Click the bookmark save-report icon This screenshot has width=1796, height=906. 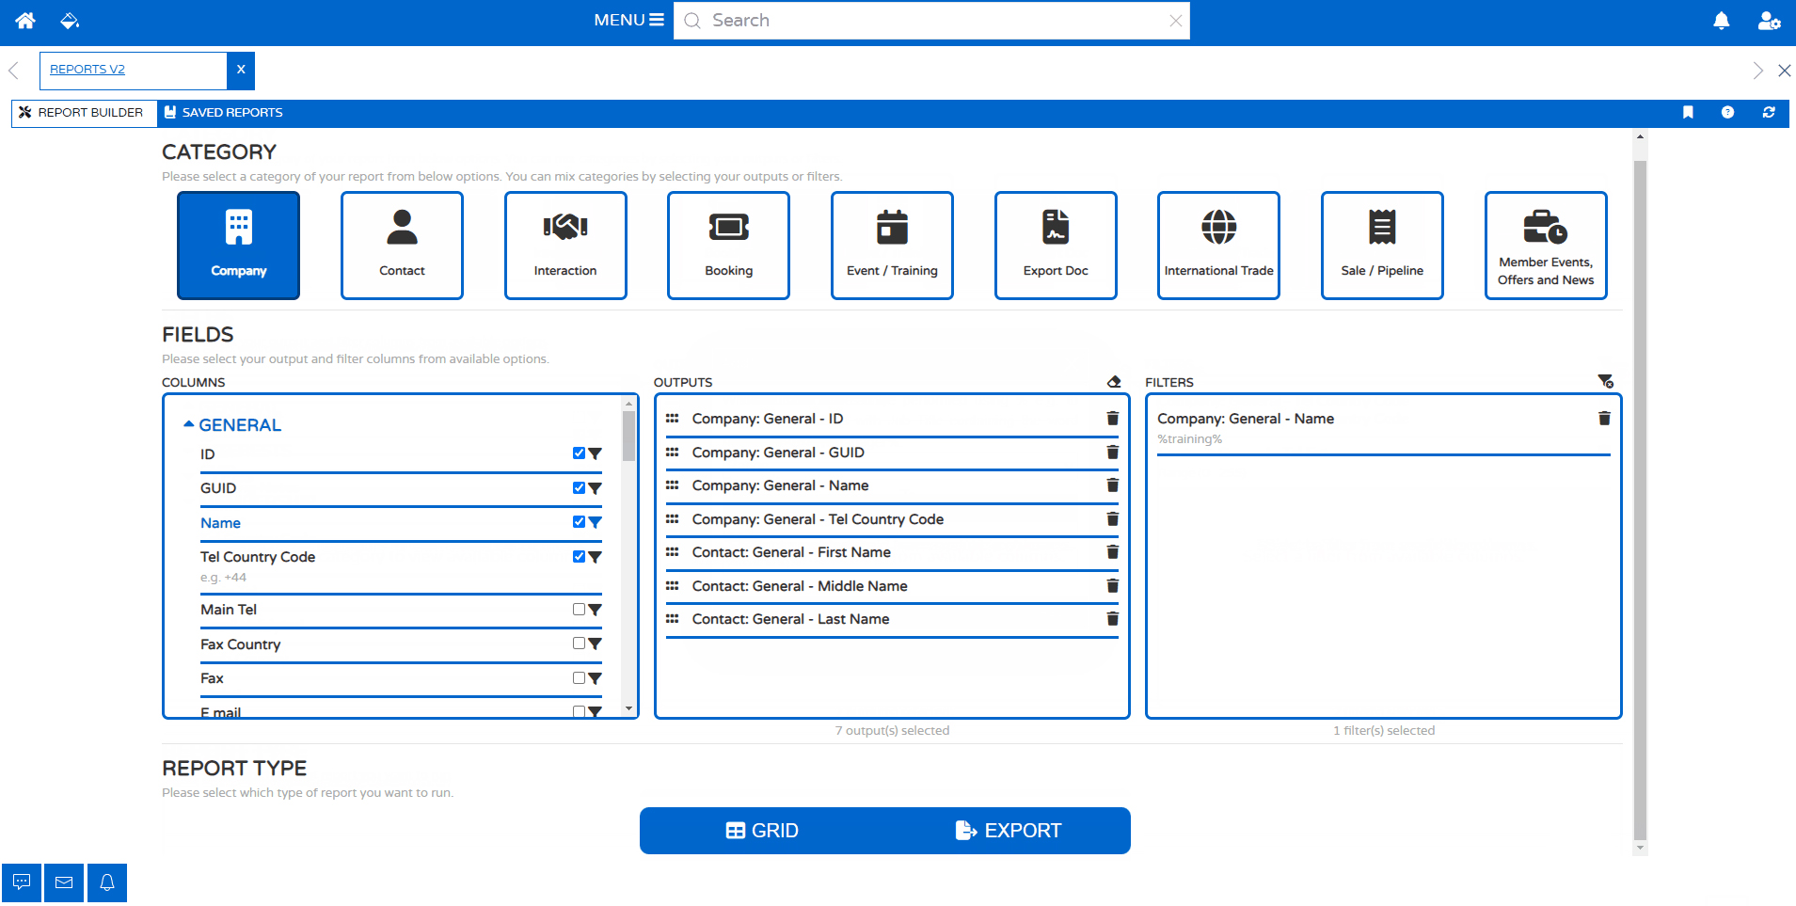[1688, 113]
